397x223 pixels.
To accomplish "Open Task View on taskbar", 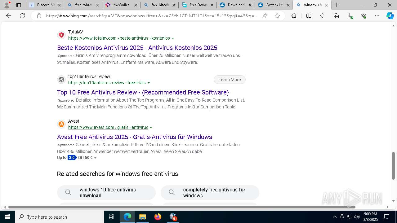I will (x=112, y=217).
